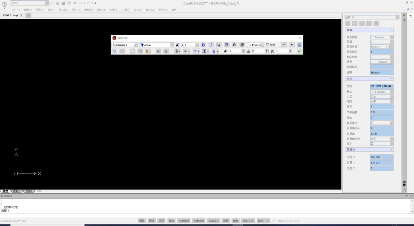414x226 pixels.
Task: Open the 文件(F) menu
Action: pyautogui.click(x=16, y=10)
